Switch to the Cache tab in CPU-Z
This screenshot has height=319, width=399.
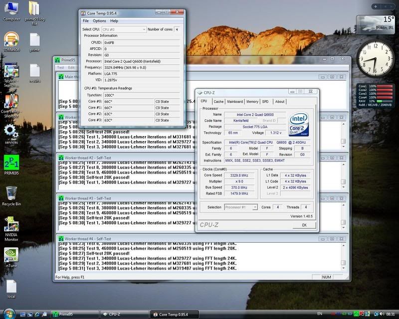218,102
